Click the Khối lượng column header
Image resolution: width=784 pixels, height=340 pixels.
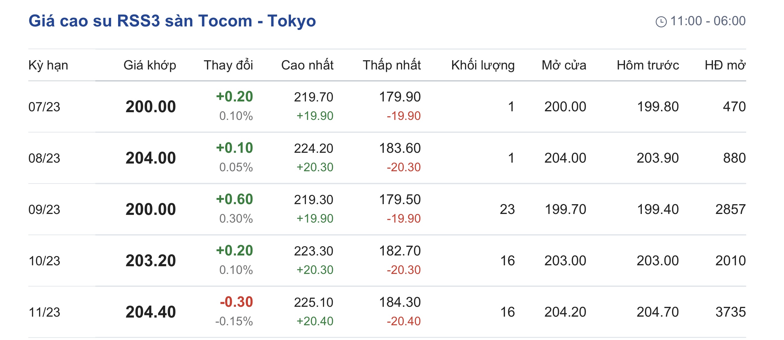coord(483,65)
